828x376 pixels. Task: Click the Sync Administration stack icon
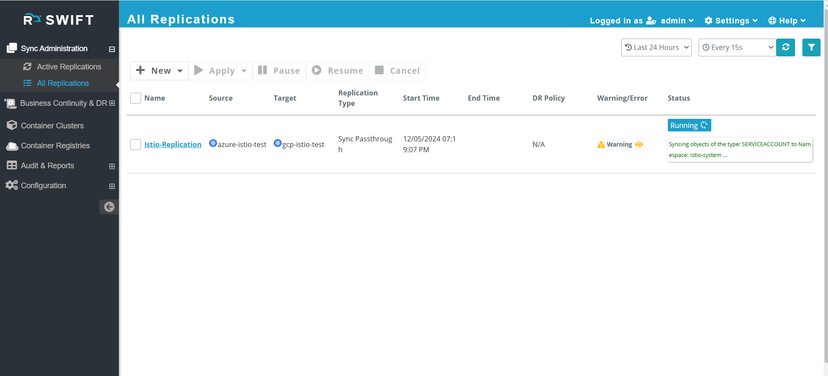(x=12, y=48)
